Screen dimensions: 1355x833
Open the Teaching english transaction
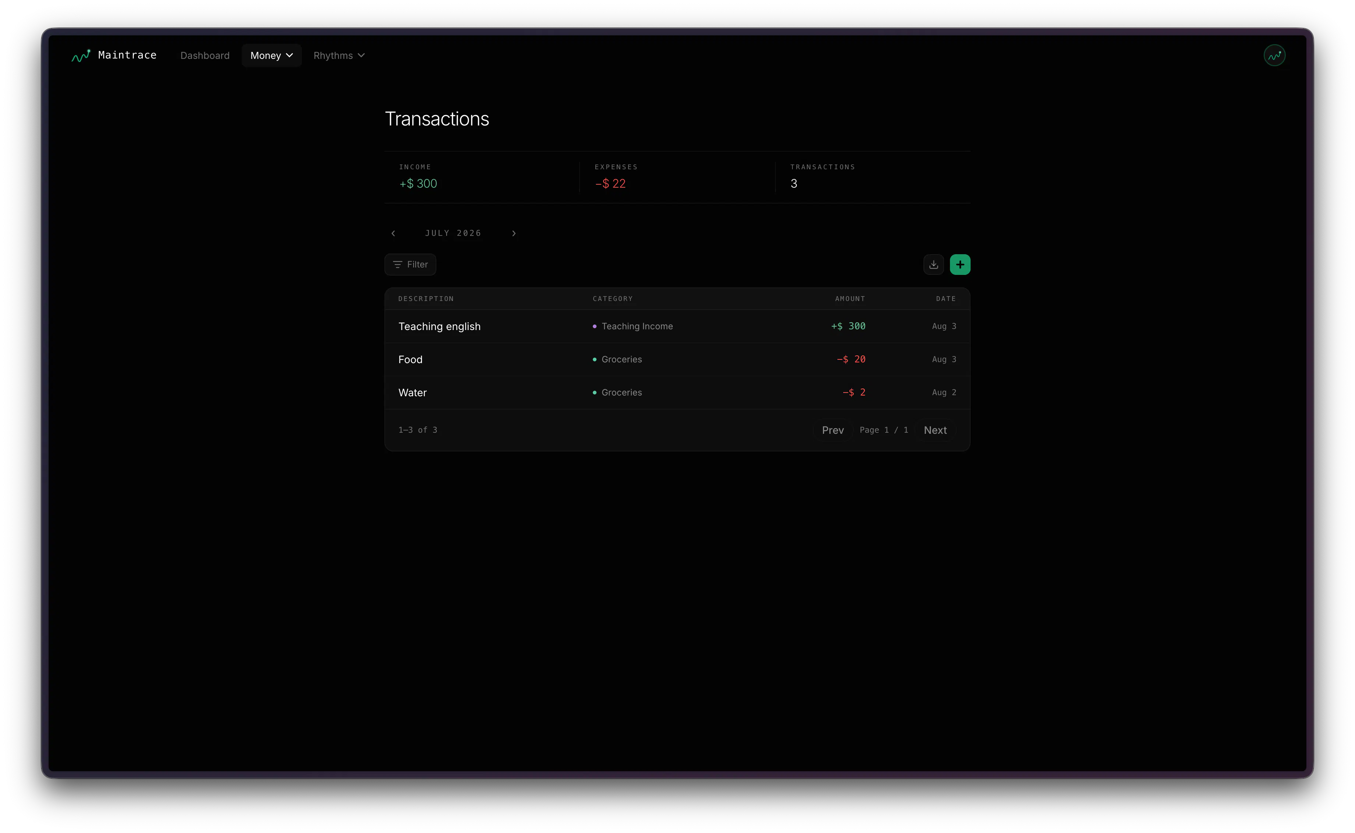[x=677, y=326]
